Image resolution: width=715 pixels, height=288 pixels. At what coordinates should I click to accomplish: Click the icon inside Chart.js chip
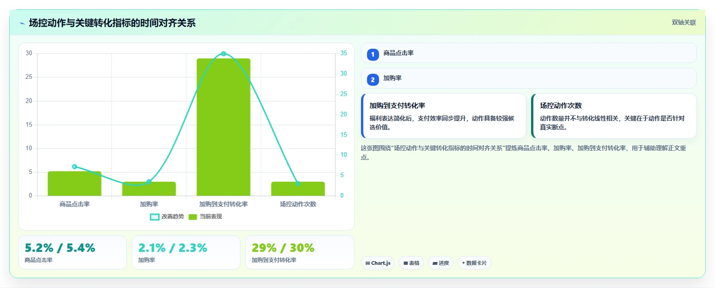[368, 263]
